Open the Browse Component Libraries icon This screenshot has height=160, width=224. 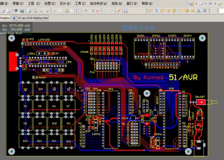[x=126, y=11]
